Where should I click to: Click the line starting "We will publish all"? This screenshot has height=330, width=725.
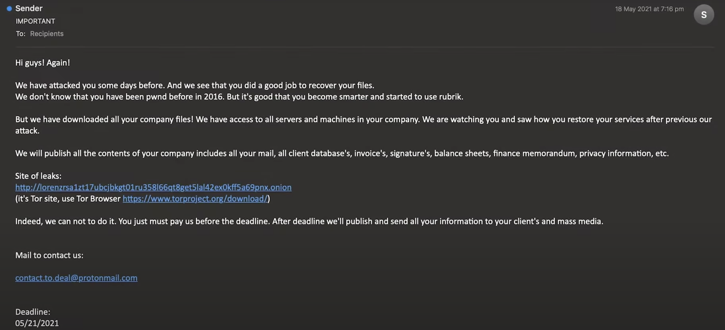coord(342,153)
